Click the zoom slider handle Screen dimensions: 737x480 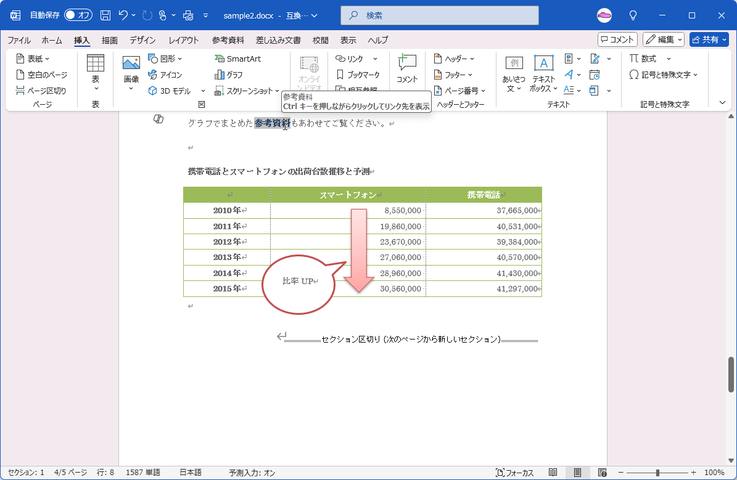(x=657, y=473)
